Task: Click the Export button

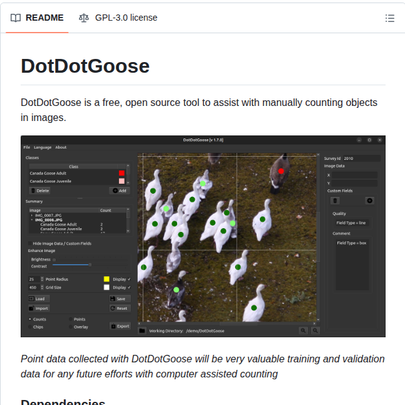Action: pos(120,327)
